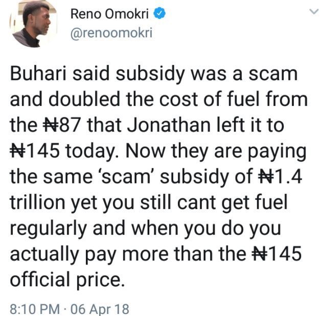Click the blue verified badge
The image size is (321, 316).
pos(159,13)
